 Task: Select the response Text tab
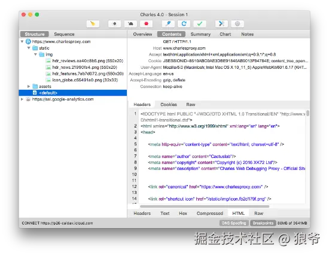(x=165, y=213)
